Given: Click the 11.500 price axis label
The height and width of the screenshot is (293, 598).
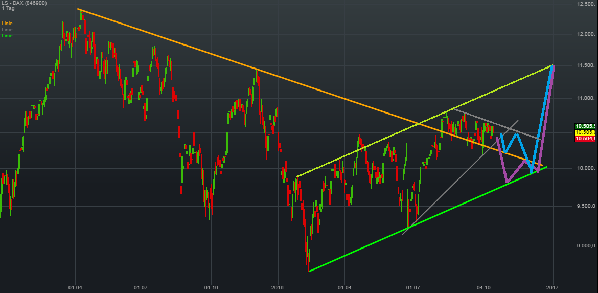Looking at the screenshot, I should click(x=586, y=66).
